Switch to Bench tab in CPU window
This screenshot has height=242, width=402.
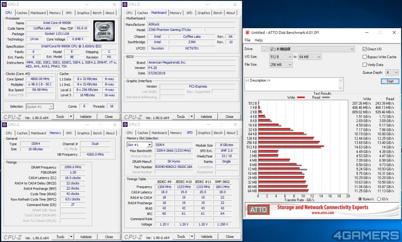tap(97, 13)
